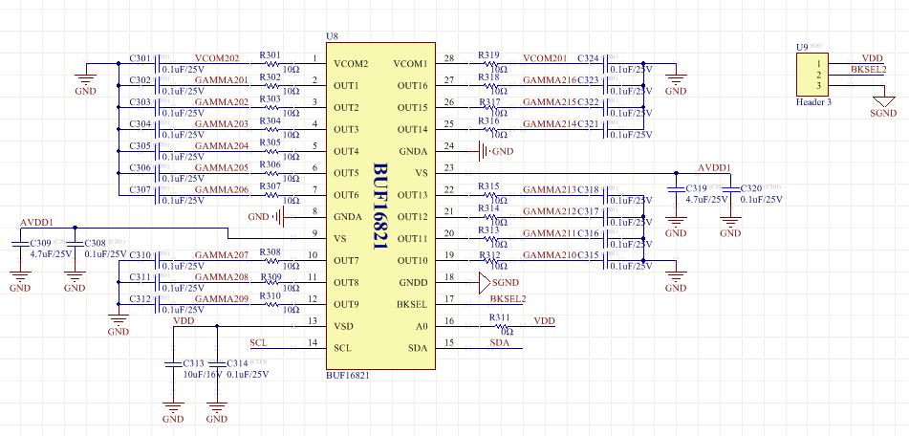Select the Header 3 component U9
This screenshot has width=909, height=436.
[x=812, y=75]
